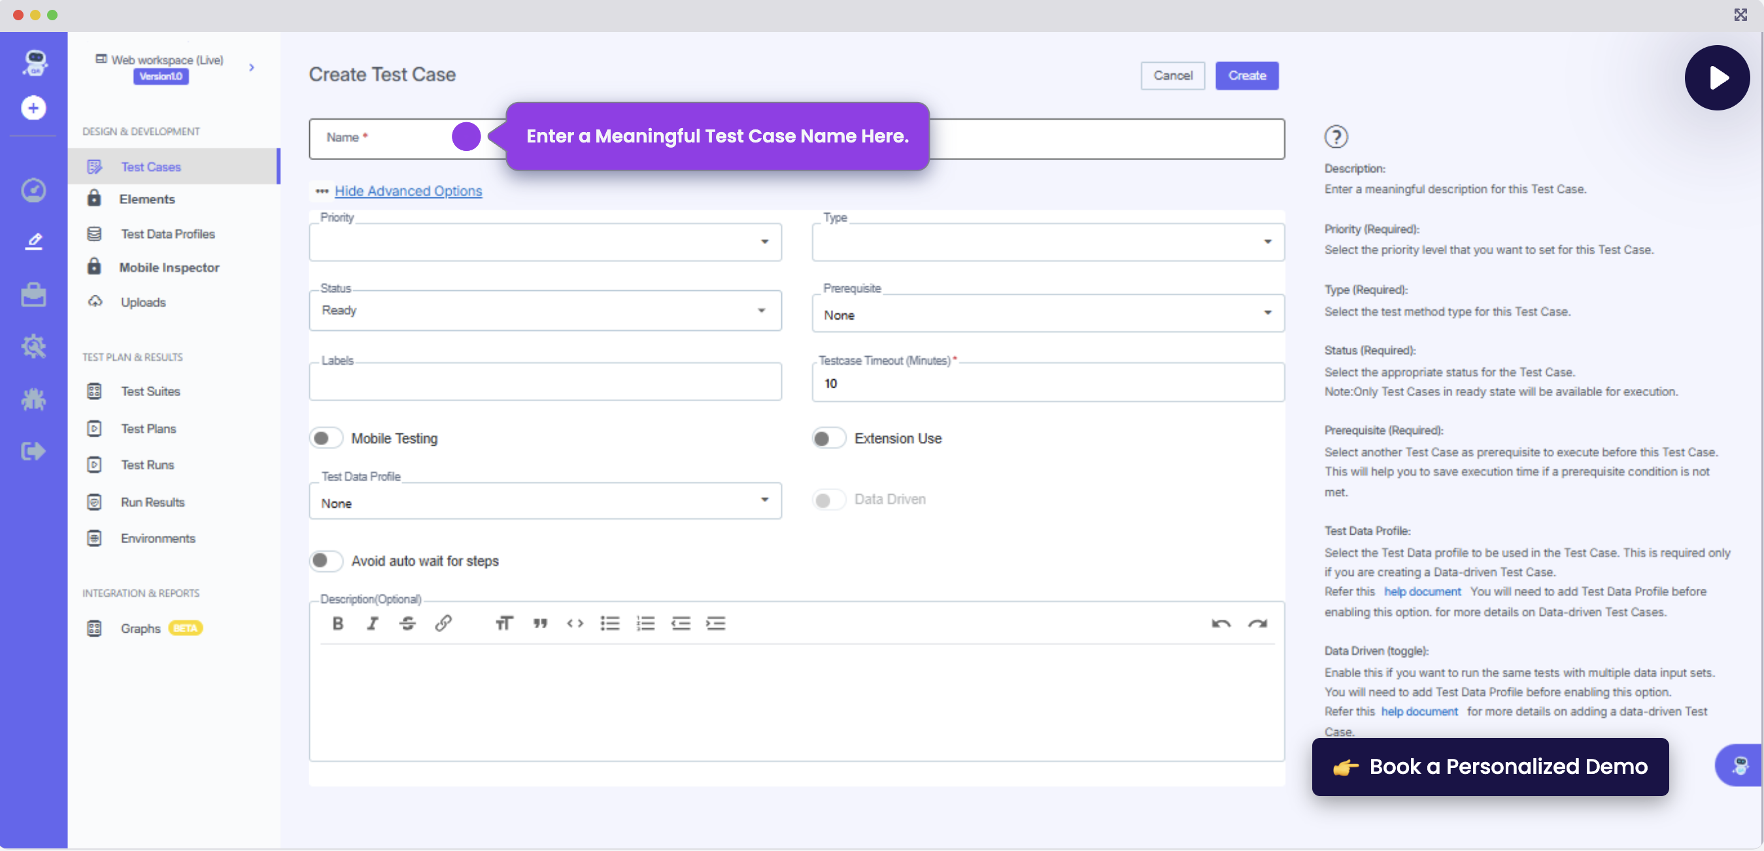Open Test Suites in the sidebar

pyautogui.click(x=150, y=391)
